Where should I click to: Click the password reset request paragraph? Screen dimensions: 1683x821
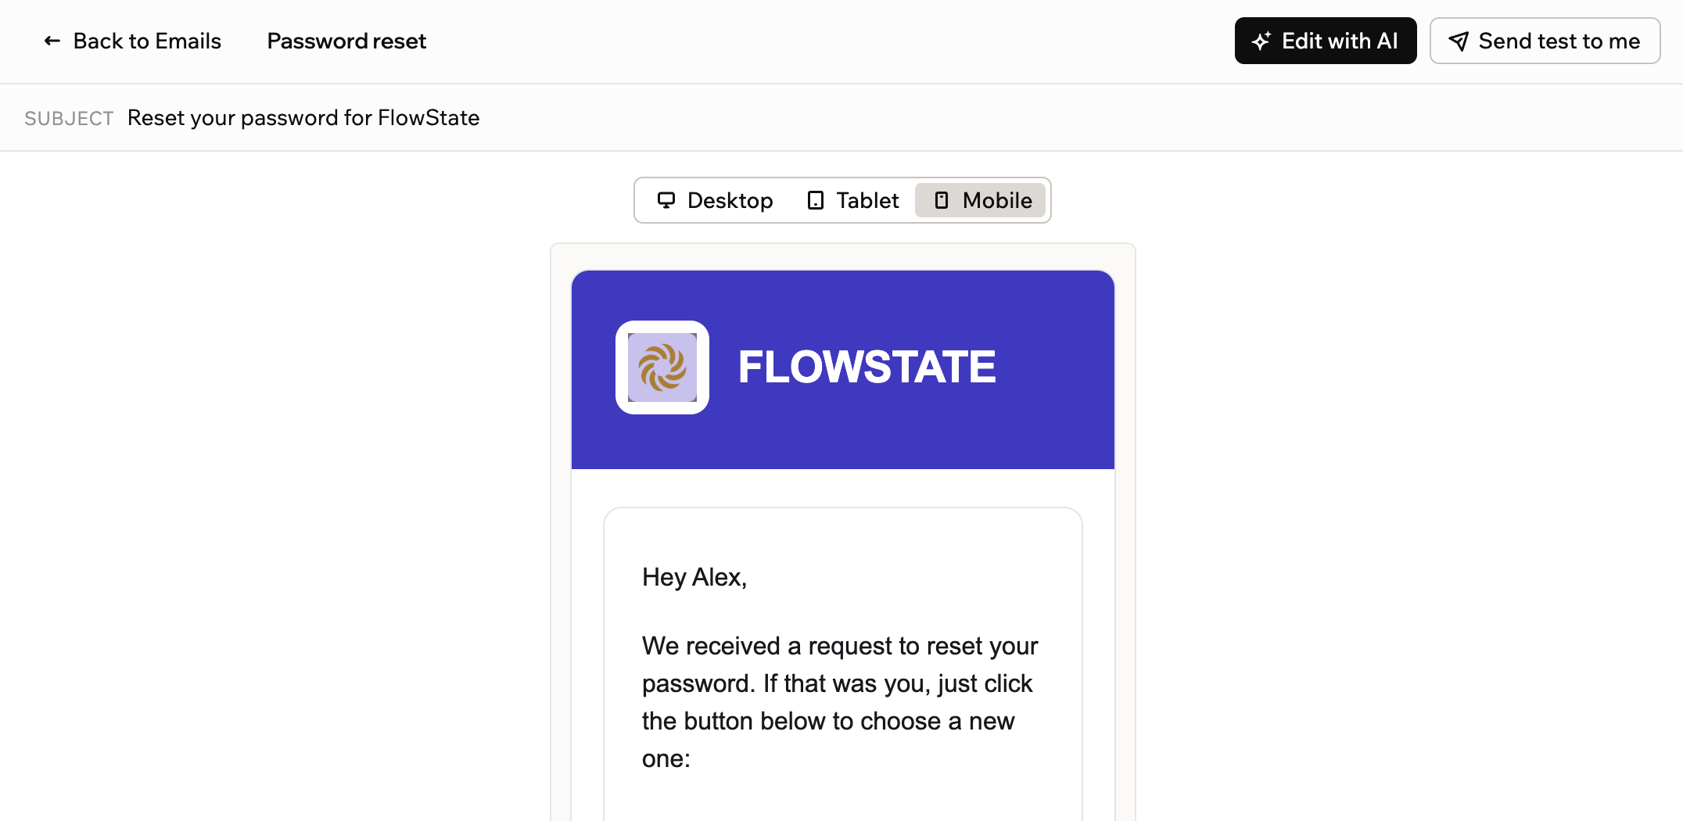pos(840,702)
